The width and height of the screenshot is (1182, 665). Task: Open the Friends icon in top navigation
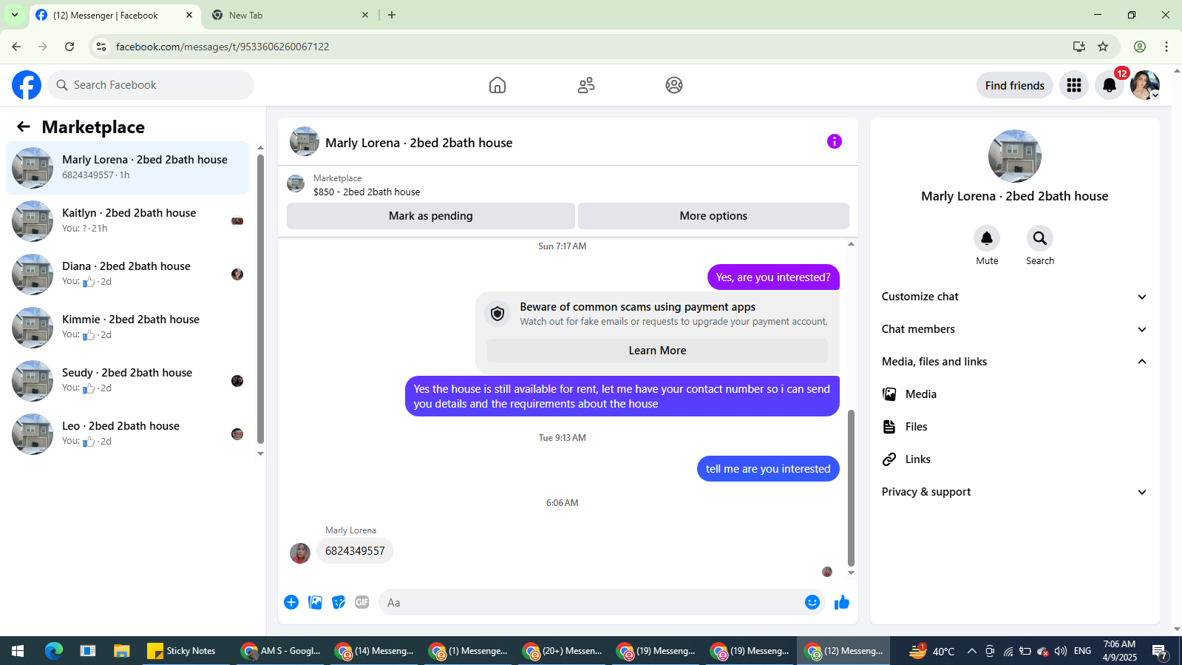(586, 85)
